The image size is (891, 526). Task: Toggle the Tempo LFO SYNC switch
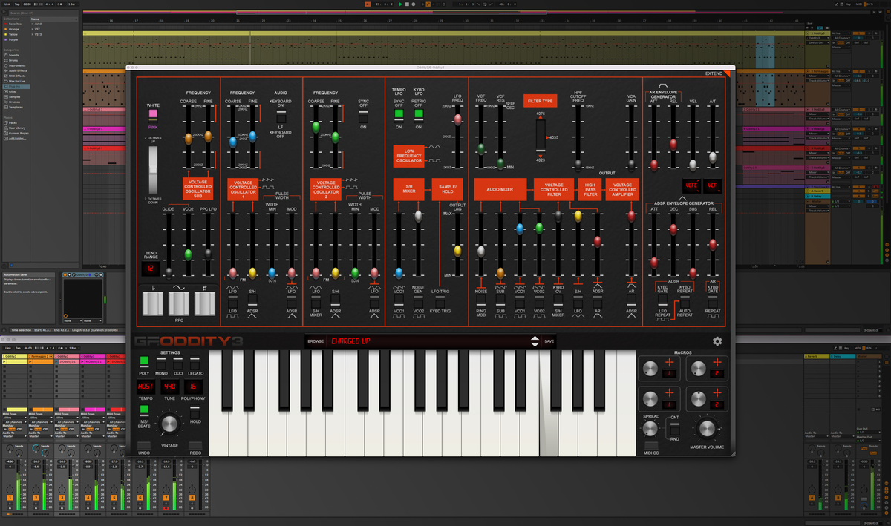[399, 114]
